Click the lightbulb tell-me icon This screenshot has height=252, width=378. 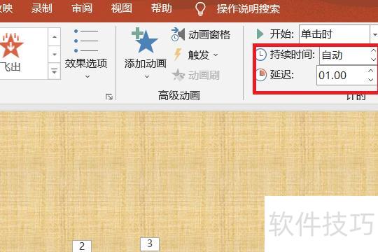pyautogui.click(x=200, y=9)
